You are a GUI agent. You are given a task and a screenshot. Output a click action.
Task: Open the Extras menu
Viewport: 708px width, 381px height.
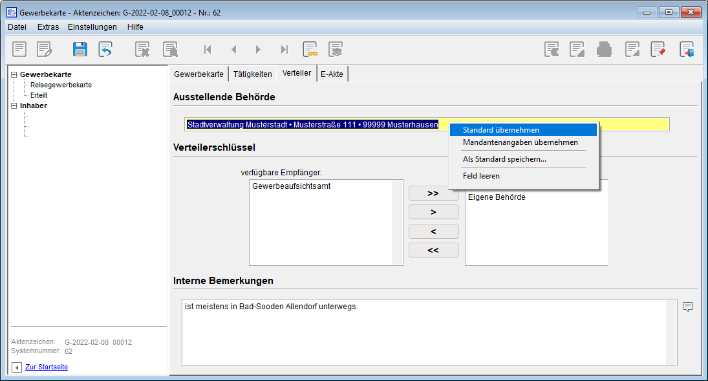click(48, 27)
